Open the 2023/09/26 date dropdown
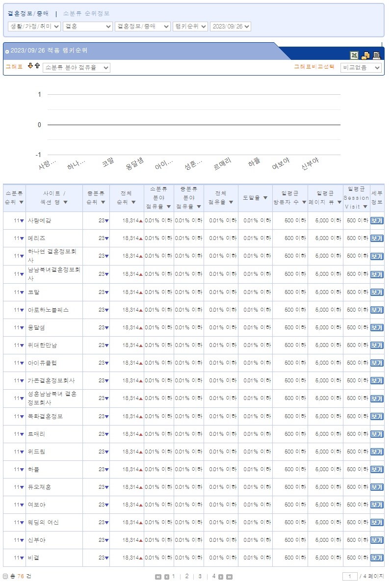 (230, 27)
